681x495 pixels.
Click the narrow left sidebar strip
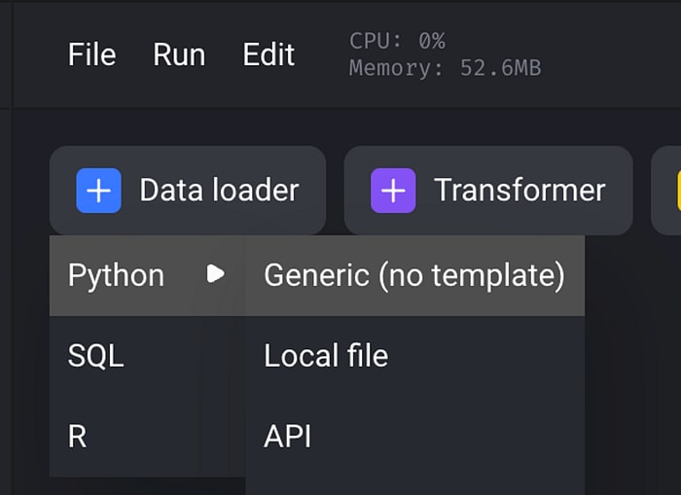(6, 247)
